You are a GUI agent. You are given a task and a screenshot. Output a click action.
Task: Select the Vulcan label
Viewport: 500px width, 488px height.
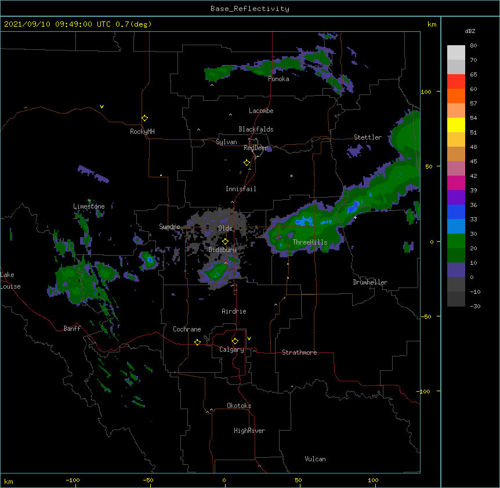pyautogui.click(x=315, y=459)
